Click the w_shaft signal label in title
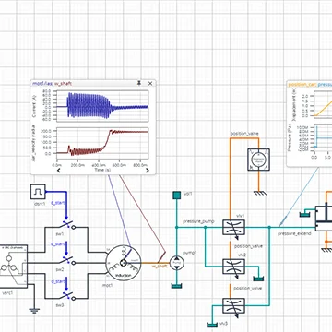Viewport: 332px width, 332px height. point(64,84)
